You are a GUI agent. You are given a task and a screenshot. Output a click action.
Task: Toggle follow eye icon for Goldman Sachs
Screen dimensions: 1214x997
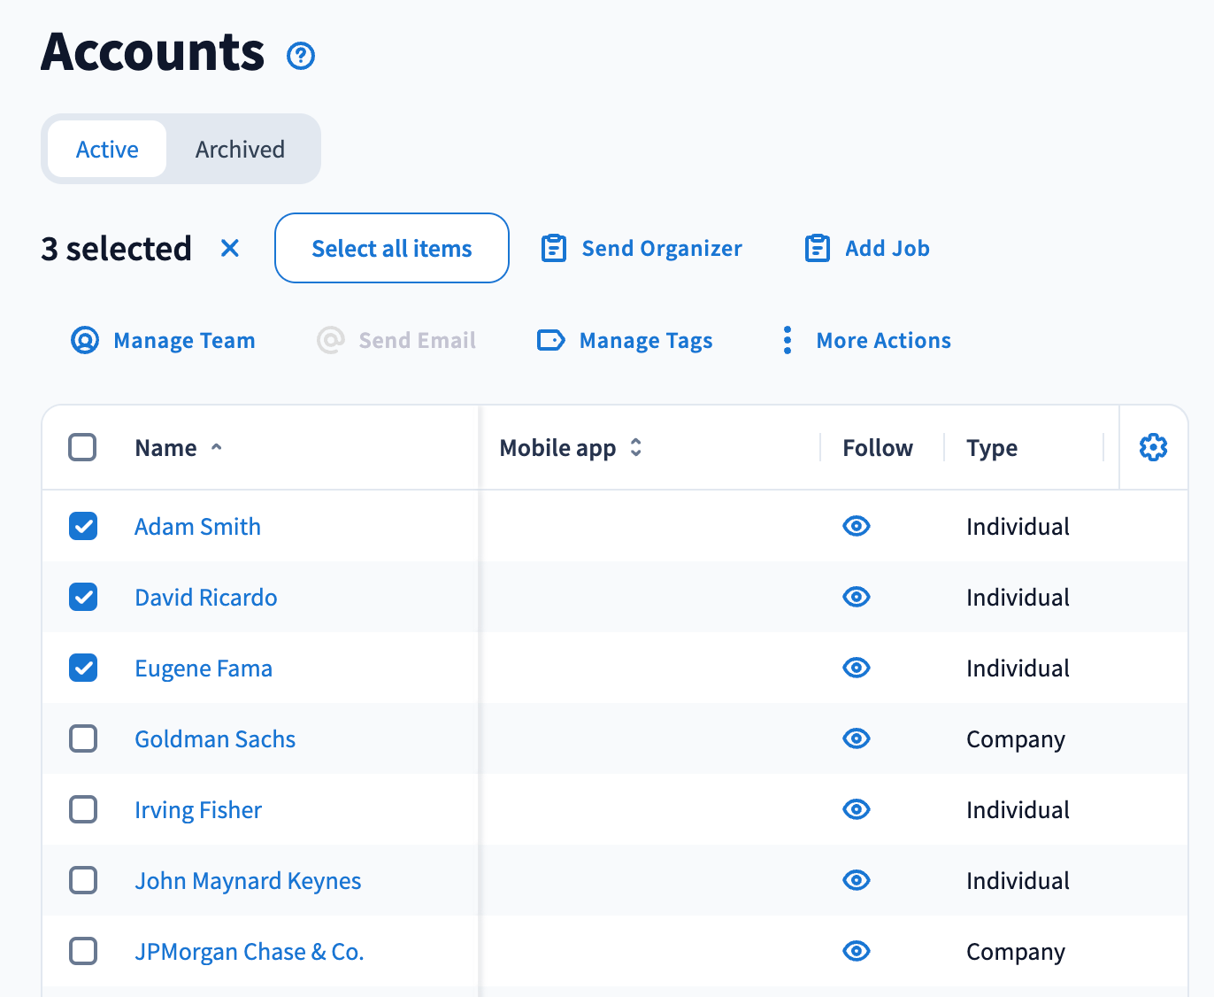(856, 739)
